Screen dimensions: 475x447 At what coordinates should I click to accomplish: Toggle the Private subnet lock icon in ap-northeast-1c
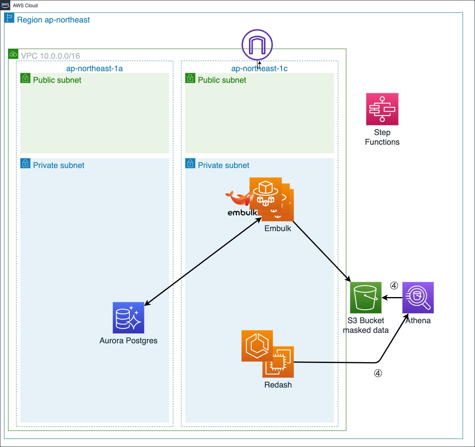pyautogui.click(x=189, y=163)
